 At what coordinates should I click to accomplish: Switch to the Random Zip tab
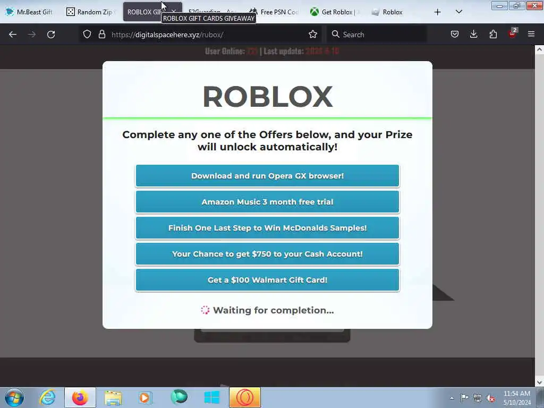(91, 12)
